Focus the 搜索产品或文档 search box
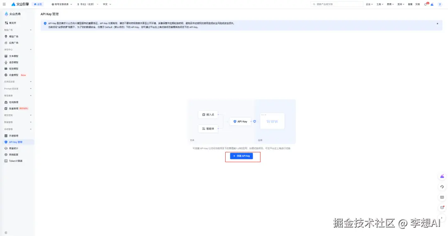Screen dimensions: 448x236 click(x=337, y=4)
